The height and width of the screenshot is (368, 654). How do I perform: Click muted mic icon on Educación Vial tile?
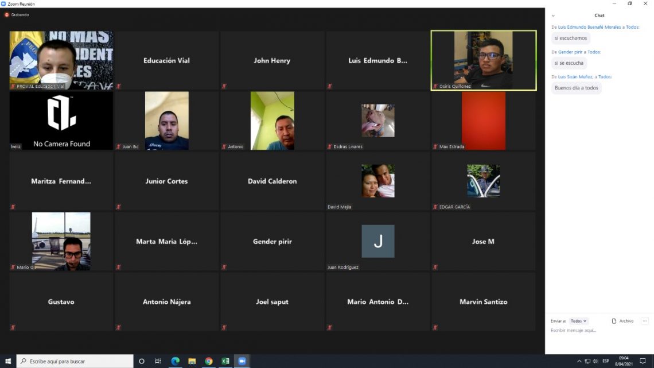tap(119, 86)
